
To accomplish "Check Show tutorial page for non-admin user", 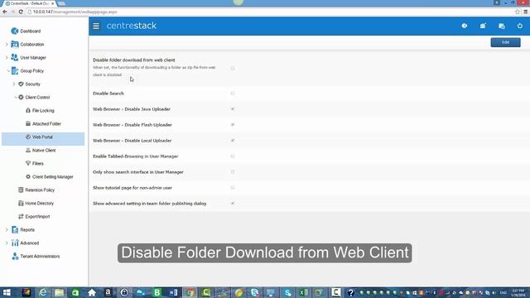I will coord(233,188).
